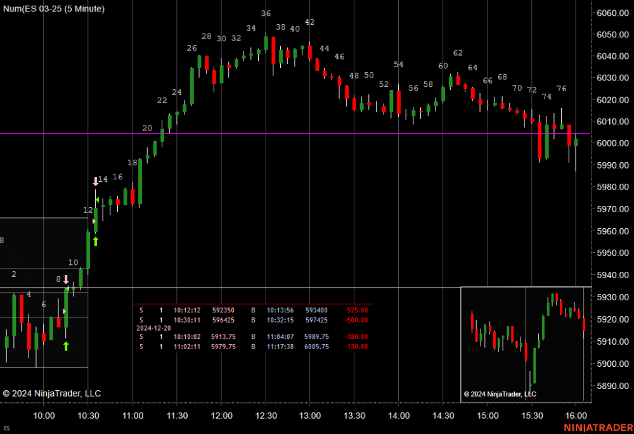Viewport: 634px width, 434px height.
Task: Click the green up arrow below bar 12
Action: click(96, 241)
